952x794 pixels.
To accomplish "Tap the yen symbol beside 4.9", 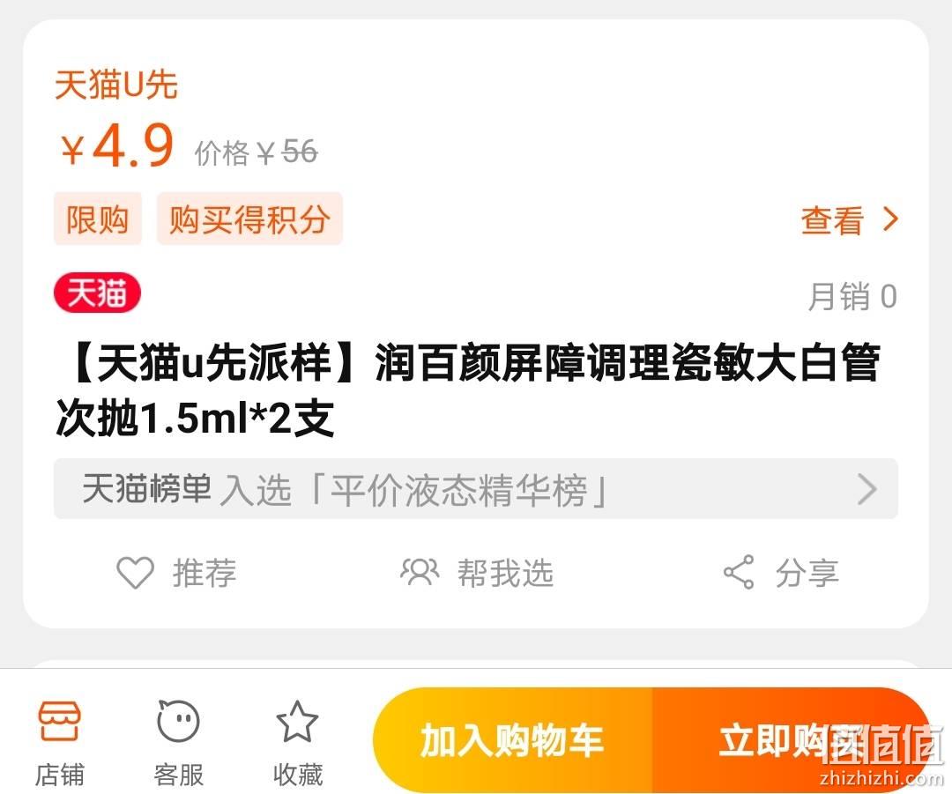I will pyautogui.click(x=72, y=150).
